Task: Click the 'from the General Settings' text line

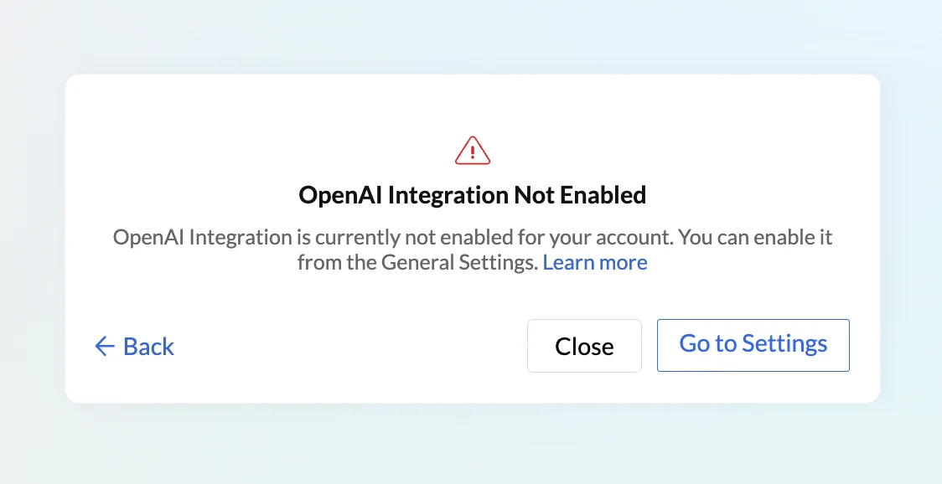Action: click(x=417, y=262)
